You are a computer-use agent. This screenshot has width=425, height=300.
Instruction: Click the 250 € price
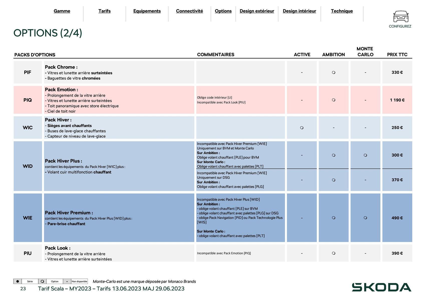[x=397, y=127]
